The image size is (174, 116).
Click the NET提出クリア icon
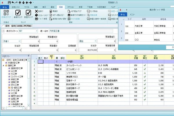(x=69, y=11)
